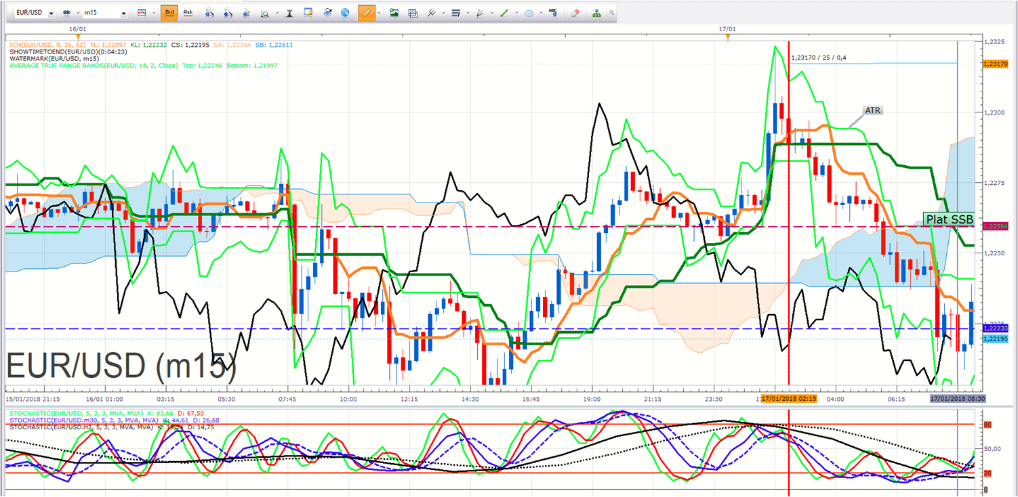Toggle the Bid price button
Viewport: 1018px width, 497px height.
pos(169,13)
